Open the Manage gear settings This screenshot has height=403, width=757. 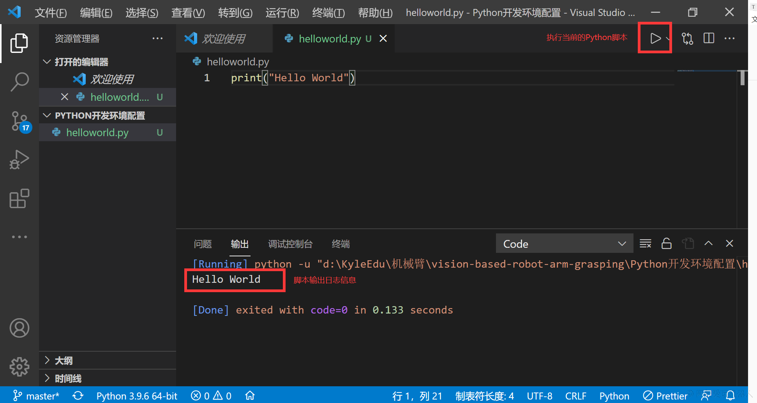point(19,366)
